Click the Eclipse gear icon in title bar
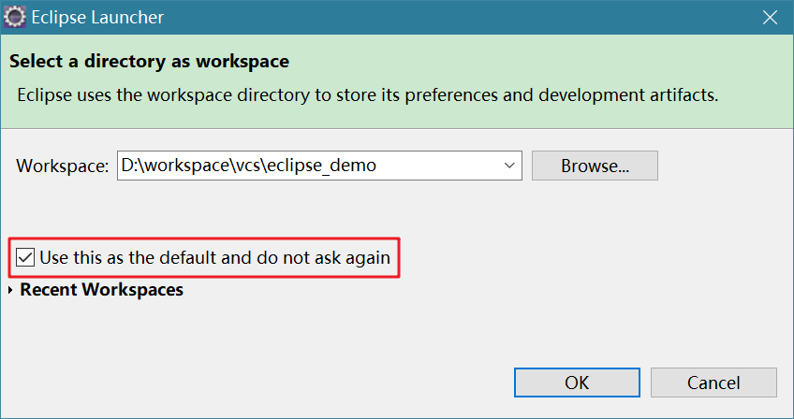This screenshot has width=794, height=419. [14, 17]
